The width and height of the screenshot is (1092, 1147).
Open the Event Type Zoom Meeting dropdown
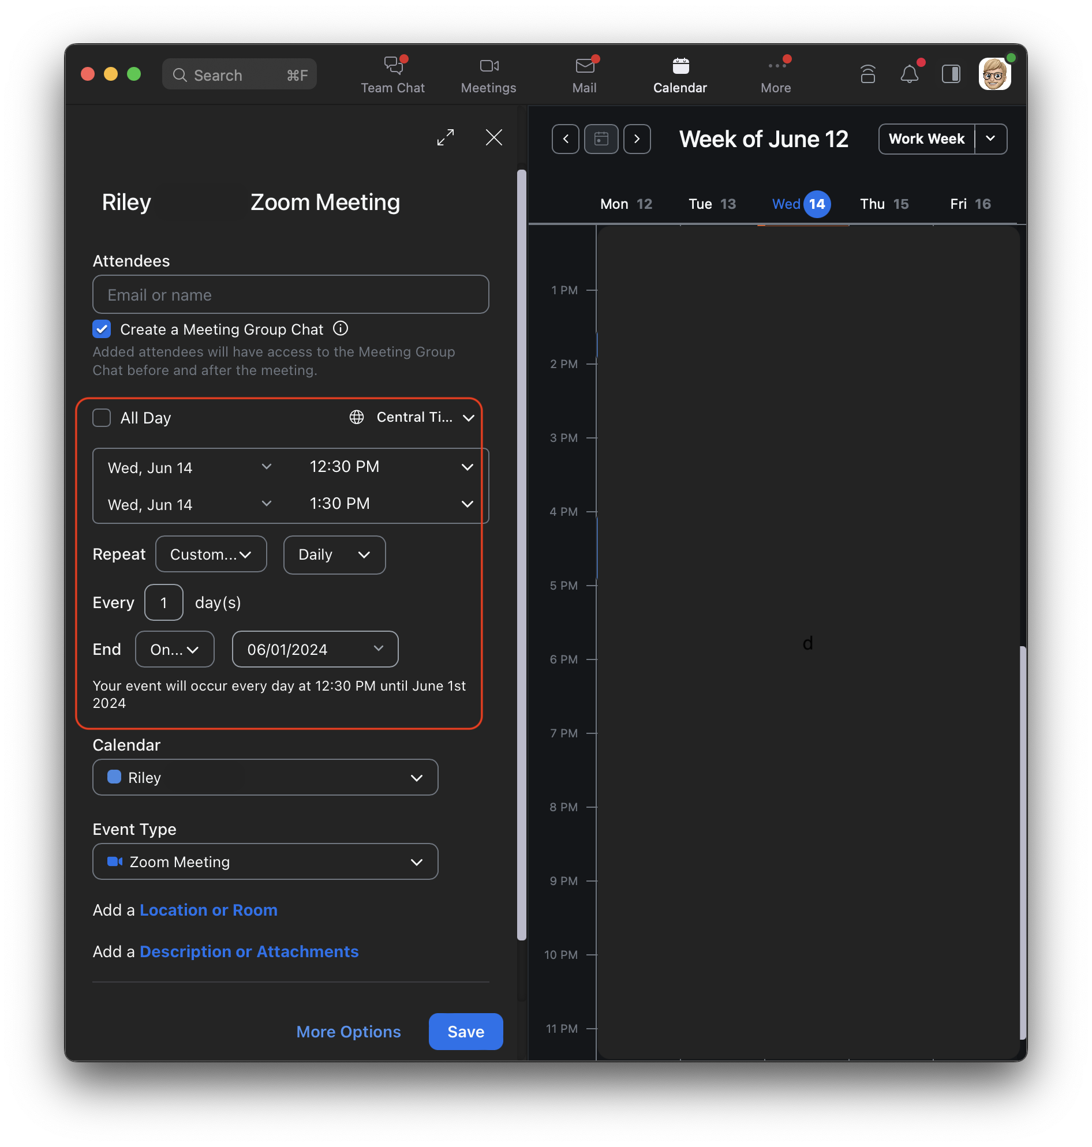click(265, 861)
